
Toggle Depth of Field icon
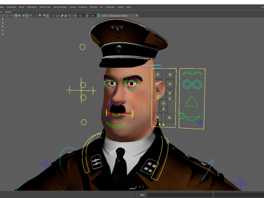click(x=51, y=15)
